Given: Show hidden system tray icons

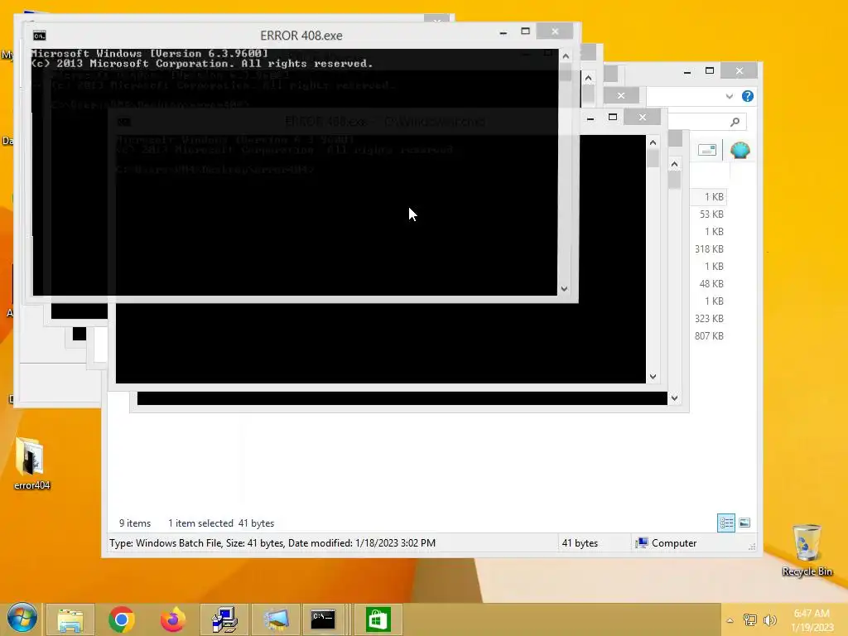Looking at the screenshot, I should pyautogui.click(x=730, y=620).
